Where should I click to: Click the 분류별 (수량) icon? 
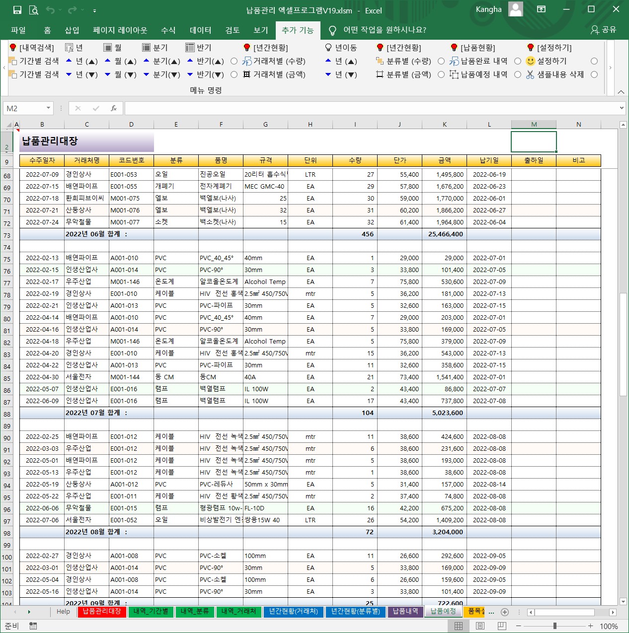[x=380, y=61]
